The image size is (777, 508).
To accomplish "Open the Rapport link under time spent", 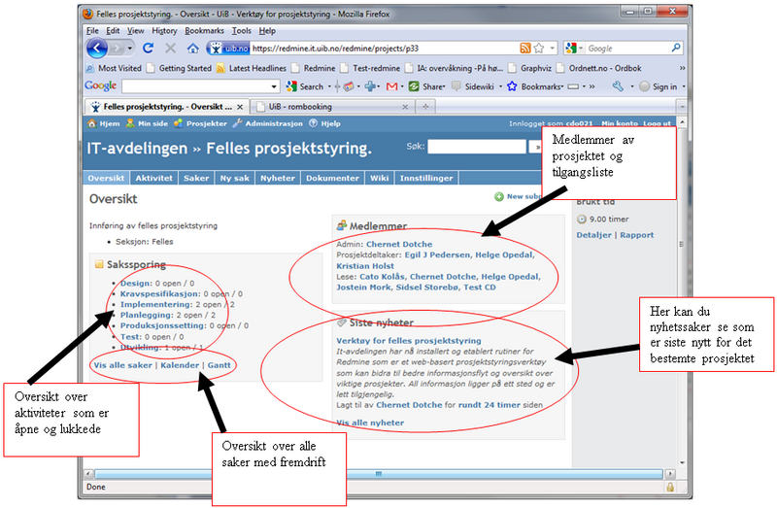I will (x=637, y=235).
